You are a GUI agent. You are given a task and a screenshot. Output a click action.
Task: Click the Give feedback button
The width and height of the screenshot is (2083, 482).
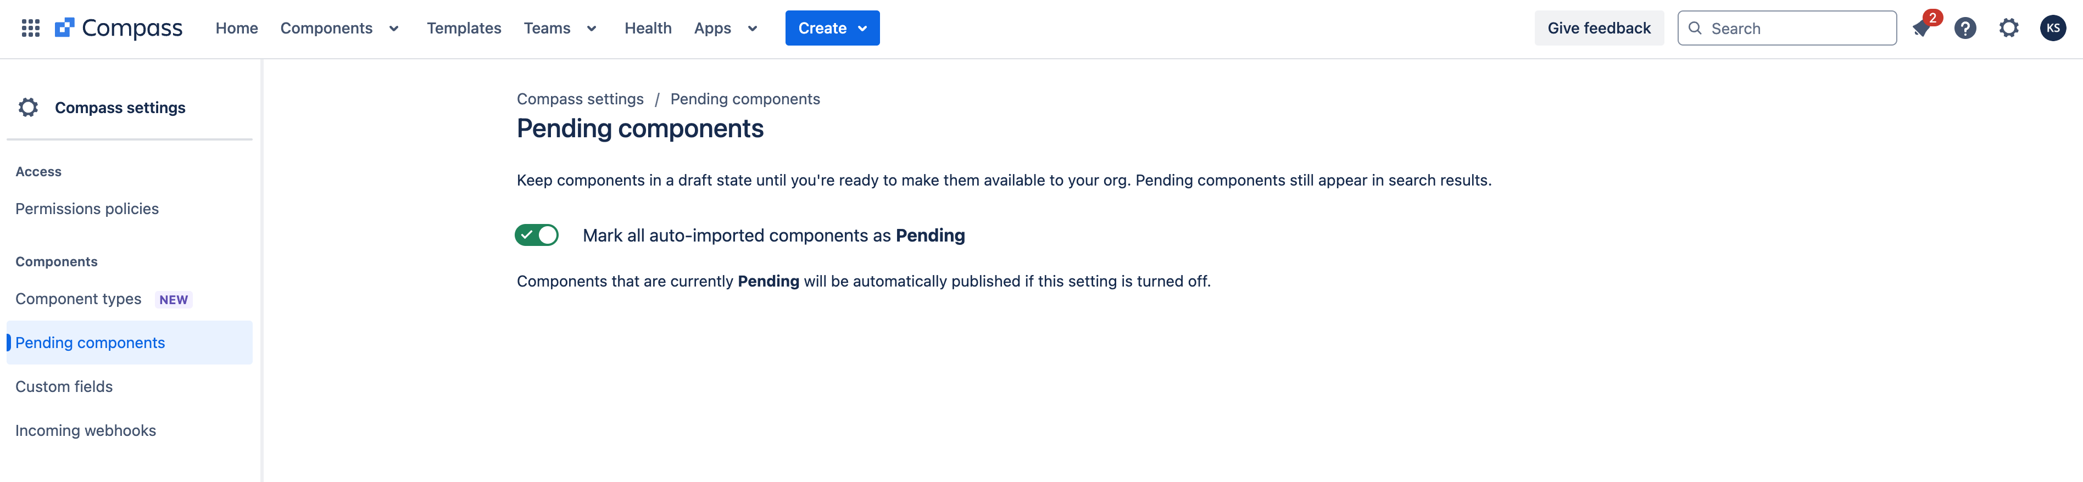(x=1599, y=27)
